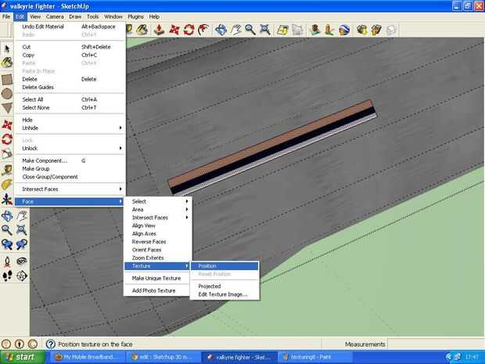Click Zoom magnifier in top toolbar
This screenshot has height=364, width=485.
pos(250,30)
